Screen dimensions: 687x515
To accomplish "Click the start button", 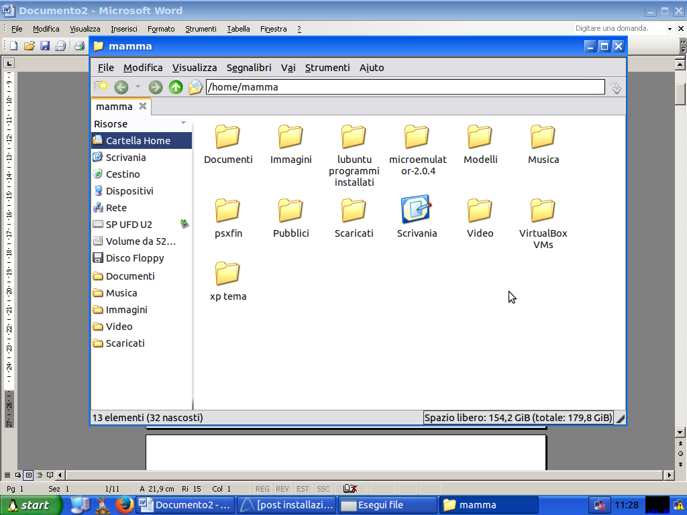I will (32, 505).
